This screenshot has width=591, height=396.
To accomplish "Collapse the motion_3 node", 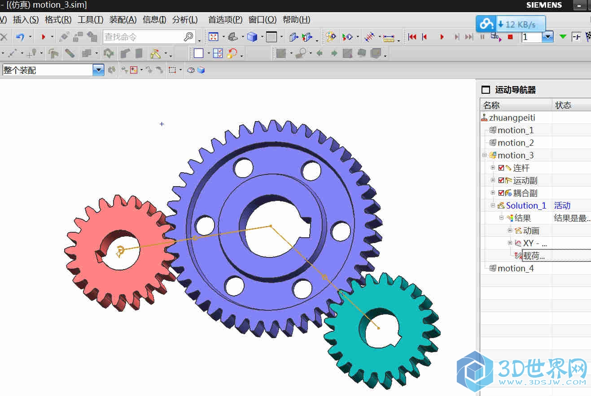I will [484, 155].
